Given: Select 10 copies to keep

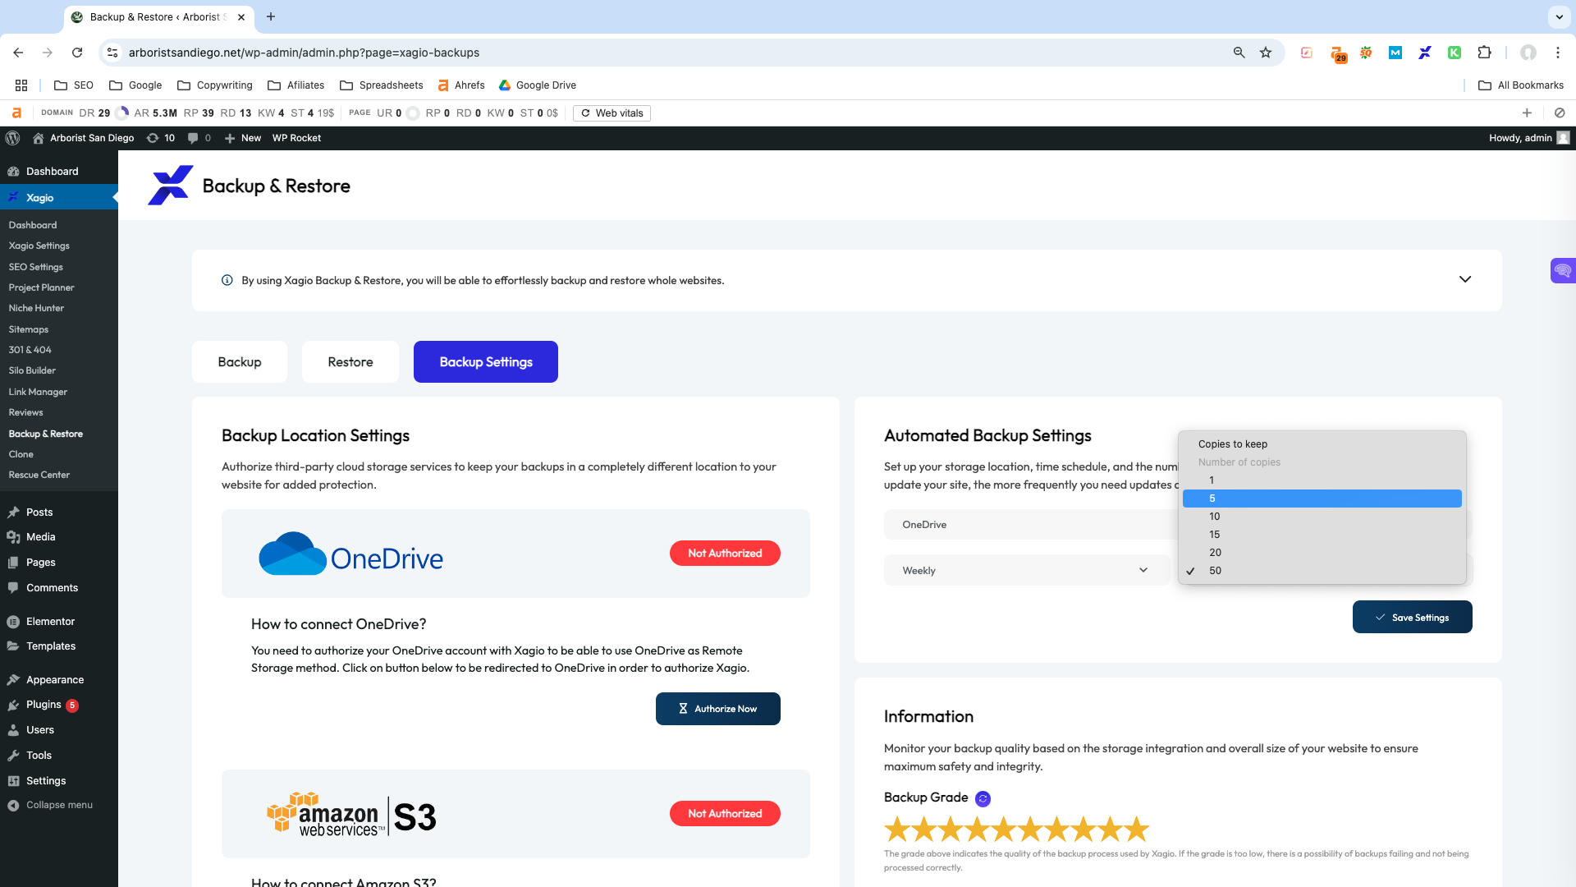Looking at the screenshot, I should tap(1322, 517).
